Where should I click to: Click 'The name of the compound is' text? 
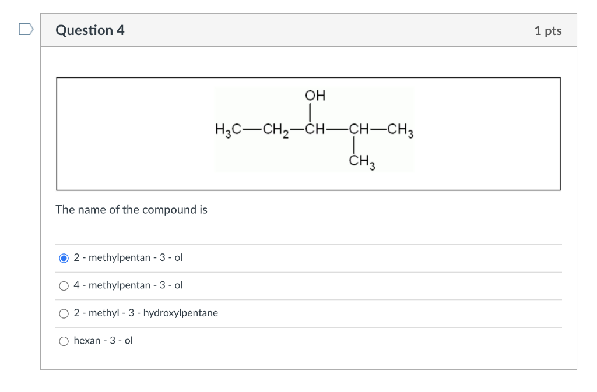131,210
